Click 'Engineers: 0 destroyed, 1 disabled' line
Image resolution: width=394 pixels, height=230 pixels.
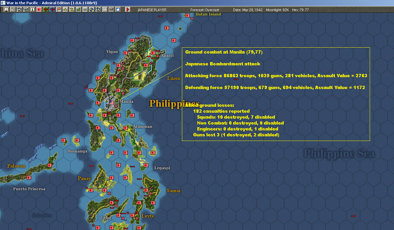click(237, 129)
